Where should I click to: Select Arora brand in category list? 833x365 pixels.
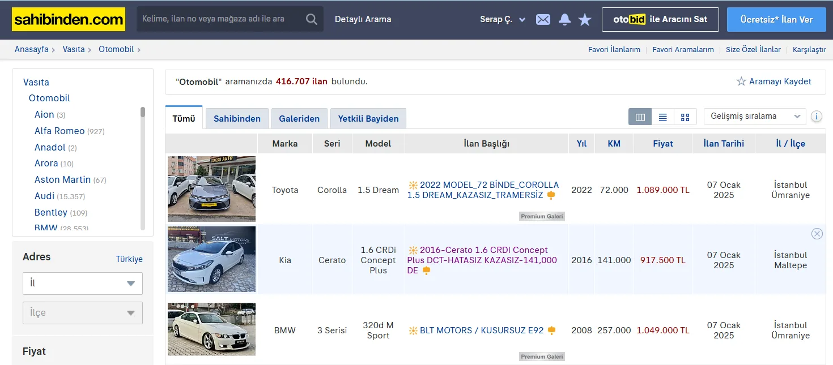(46, 163)
